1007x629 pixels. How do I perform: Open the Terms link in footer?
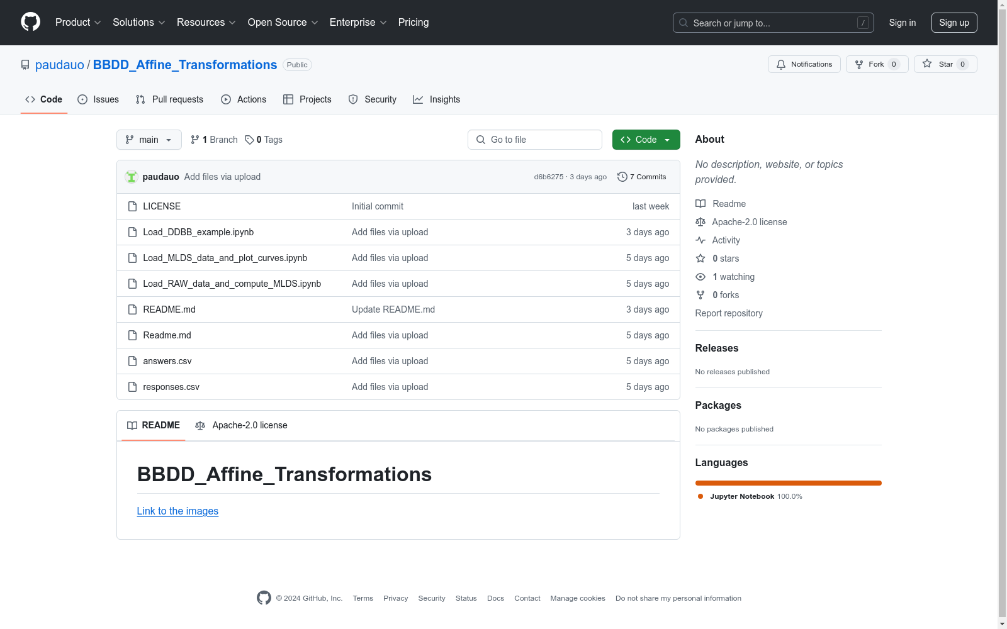point(363,598)
